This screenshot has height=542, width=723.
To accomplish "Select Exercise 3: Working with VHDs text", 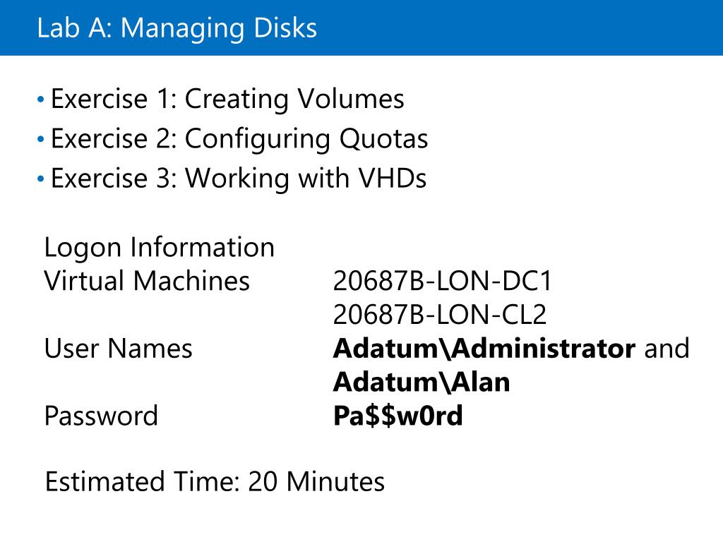I will tap(239, 179).
